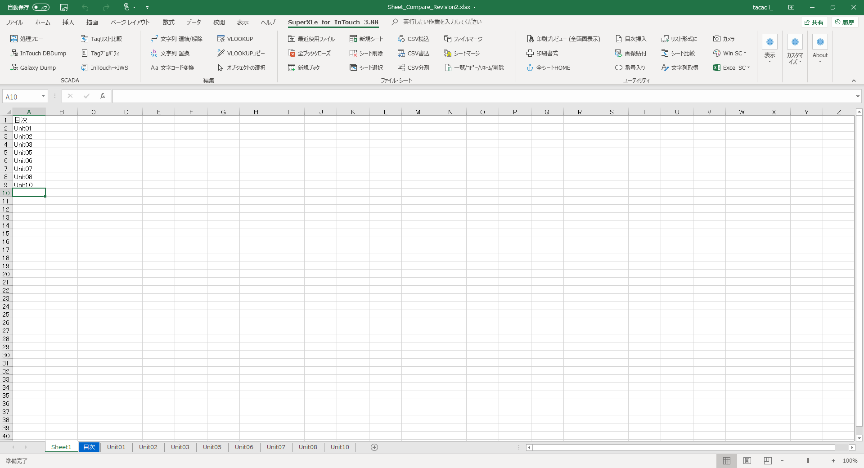Run the VLOOKUP tool
This screenshot has width=864, height=468.
coord(235,39)
